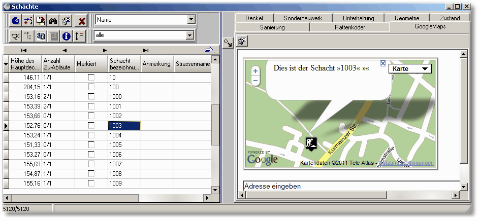
Task: Click the table corner dropdown triangle
Action: click(x=6, y=64)
